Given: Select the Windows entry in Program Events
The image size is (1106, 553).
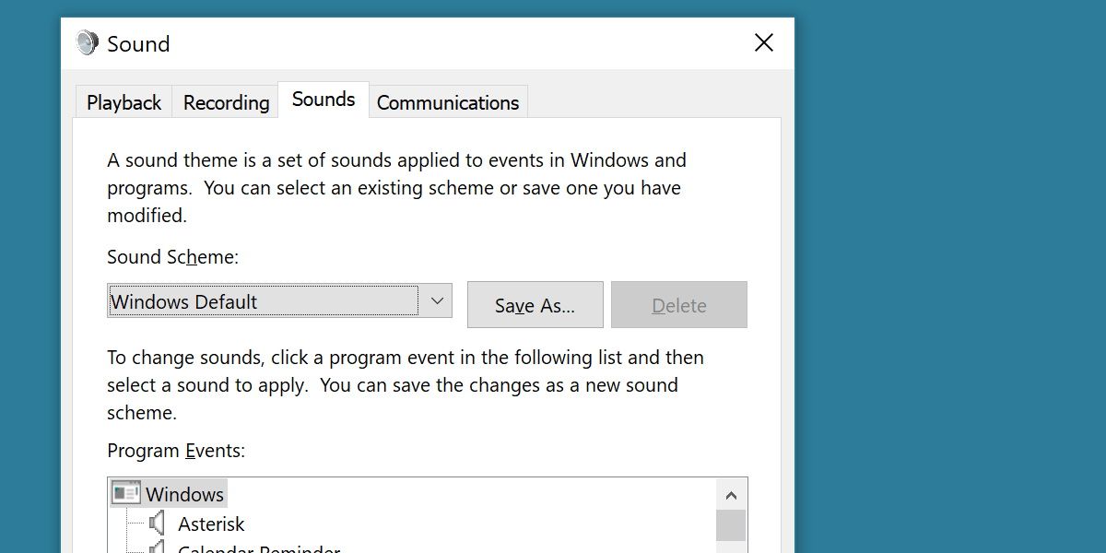Looking at the screenshot, I should [184, 494].
